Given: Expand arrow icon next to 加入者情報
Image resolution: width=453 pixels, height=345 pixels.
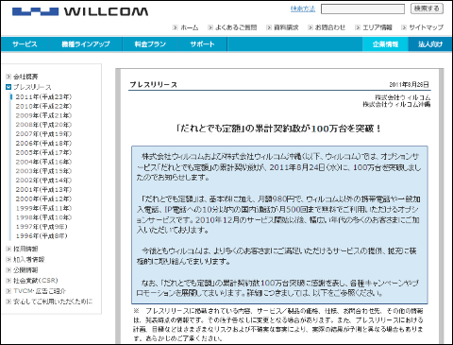Looking at the screenshot, I should 8,260.
